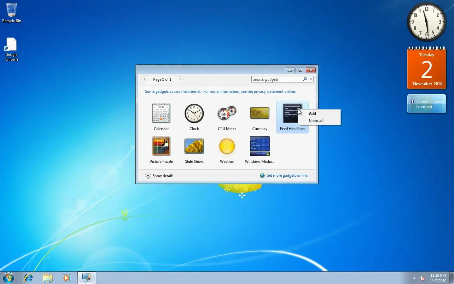Click the 'Page 1 of 1' label
This screenshot has height=284, width=454.
tap(162, 80)
